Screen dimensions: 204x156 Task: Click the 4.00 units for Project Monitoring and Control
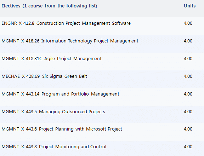(188, 147)
